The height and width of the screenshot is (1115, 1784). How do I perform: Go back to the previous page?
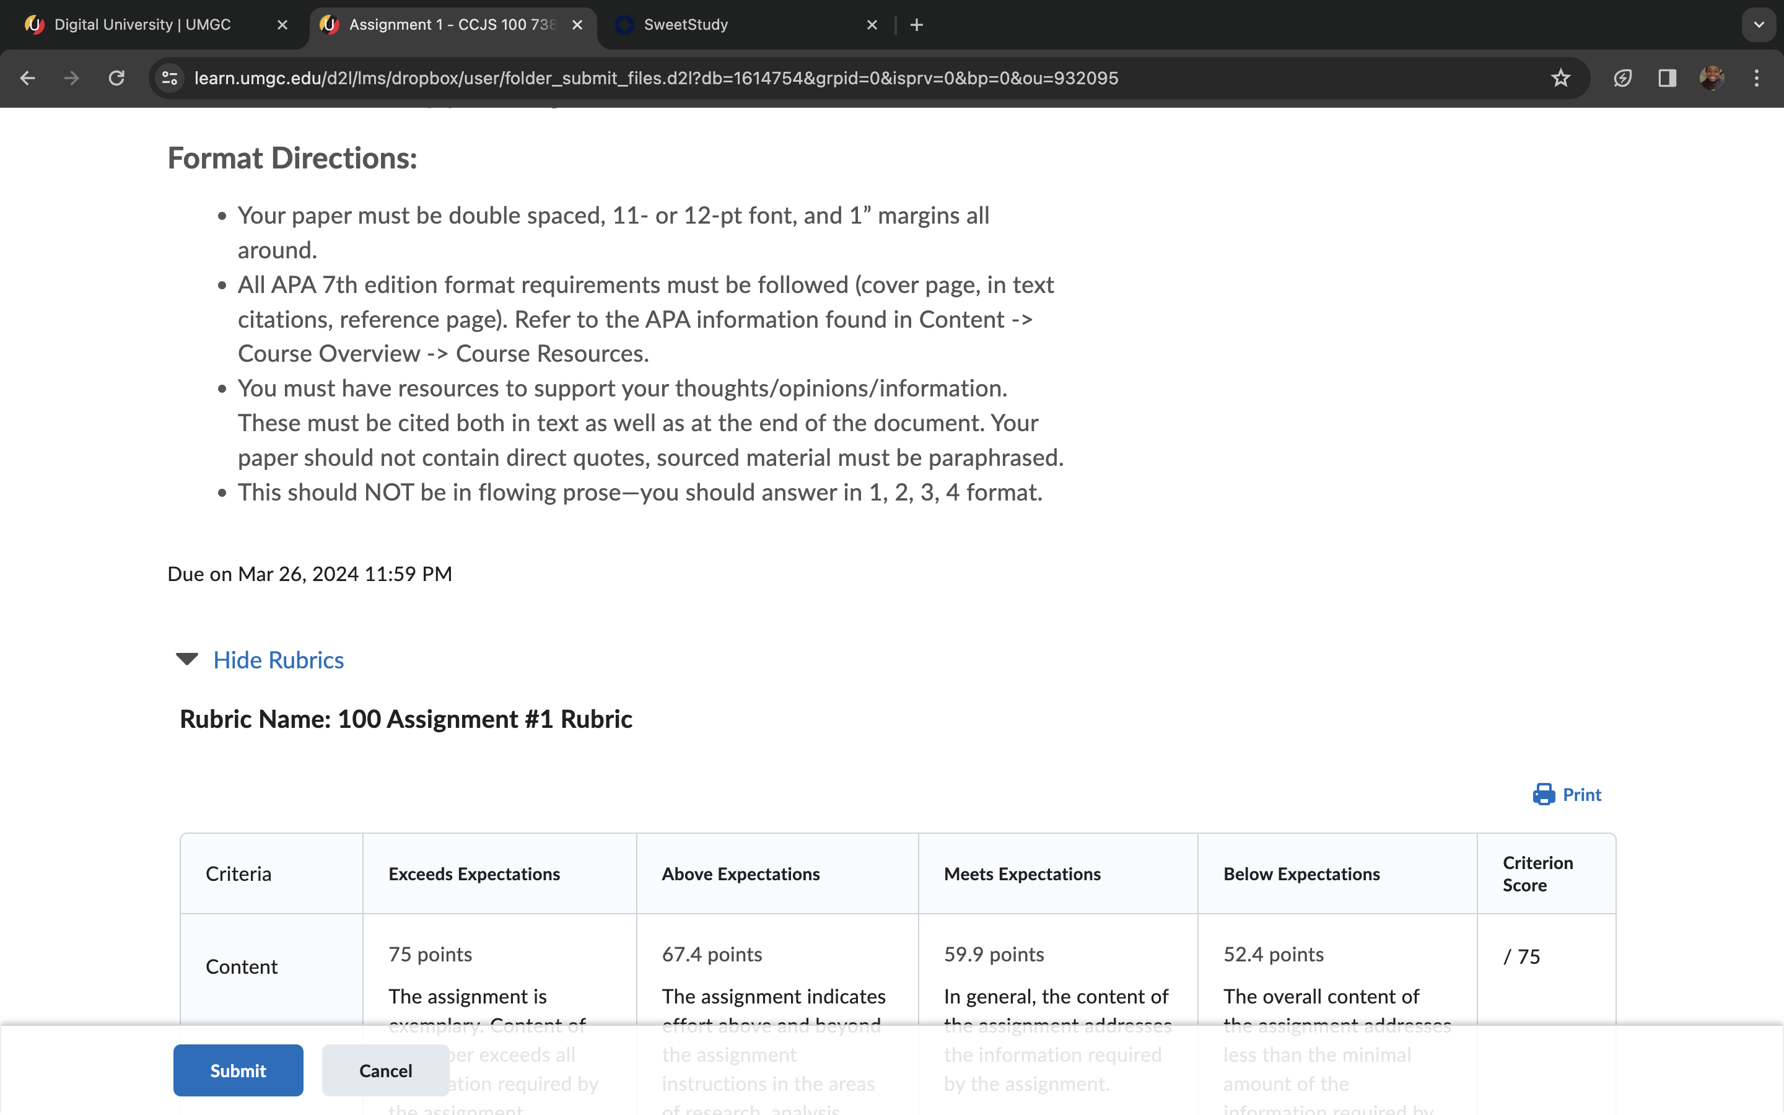click(27, 78)
